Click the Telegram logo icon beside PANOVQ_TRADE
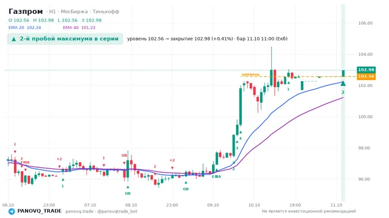Viewport: 389px width, 218px height. [12, 211]
